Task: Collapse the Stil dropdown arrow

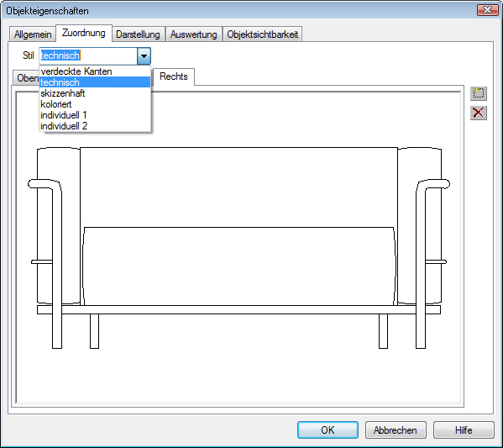Action: (144, 55)
